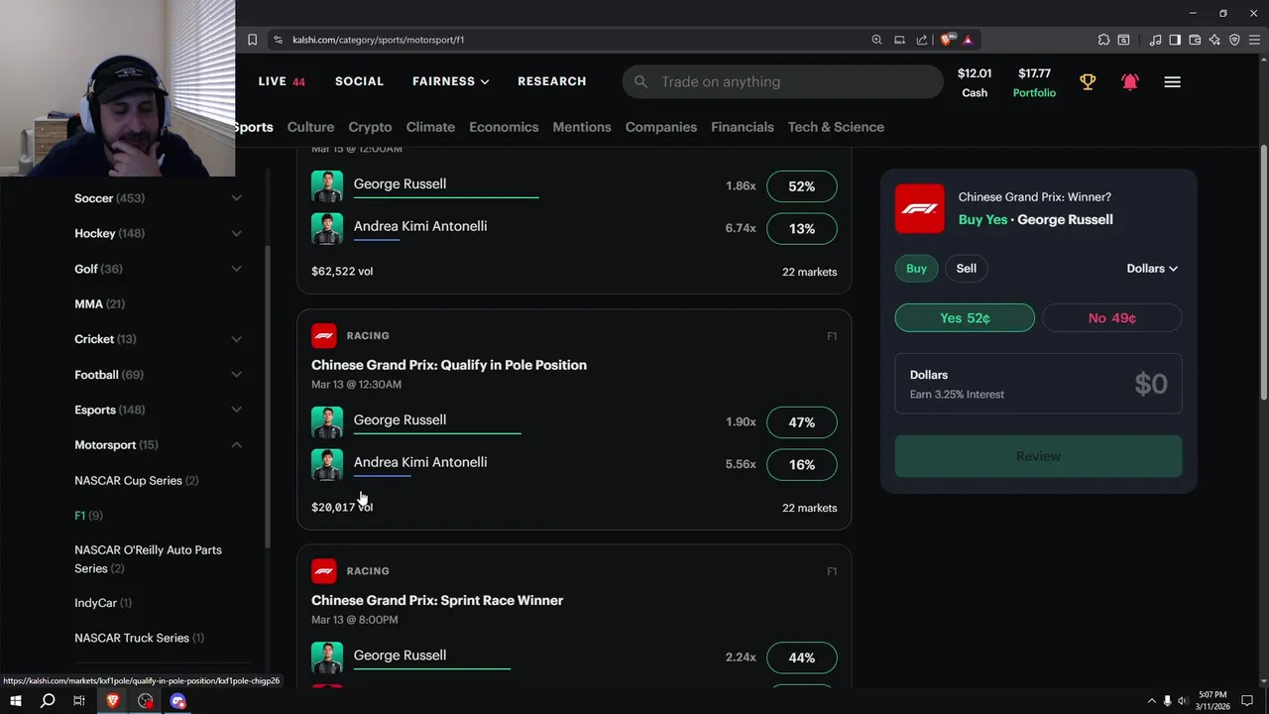Screen dimensions: 1269x714
Task: Open the Kalshi hamburger menu
Action: coord(1172,82)
